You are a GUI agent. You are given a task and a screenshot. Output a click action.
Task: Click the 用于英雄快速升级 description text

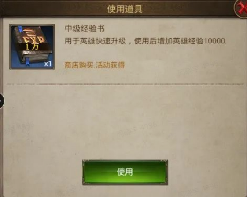95,41
